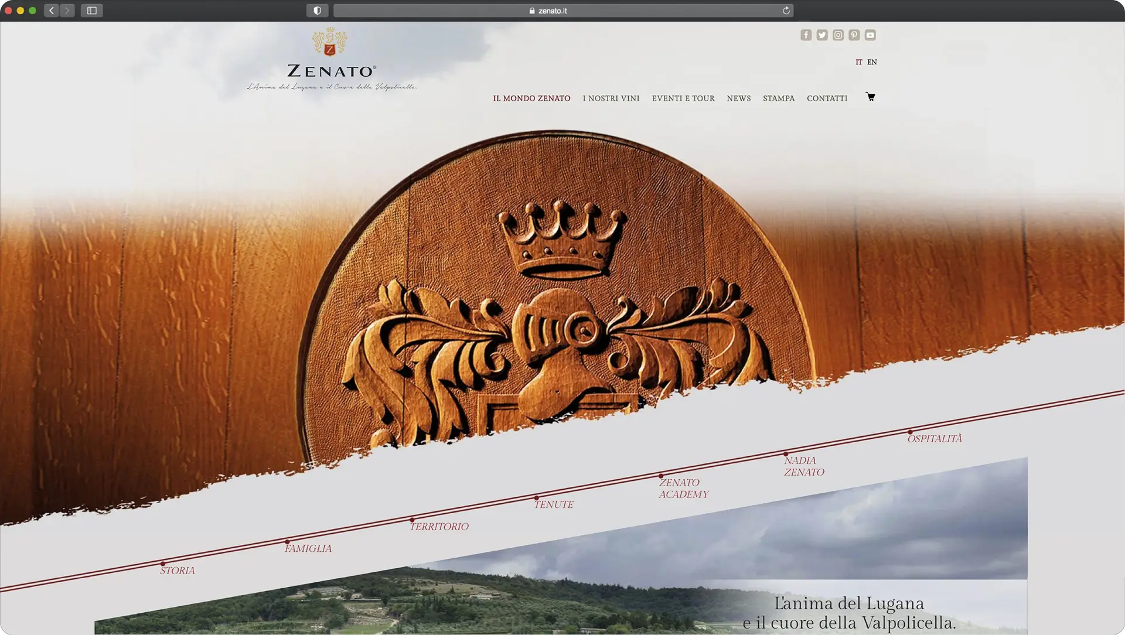
Task: Go forward using browser forward arrow
Action: 67,11
